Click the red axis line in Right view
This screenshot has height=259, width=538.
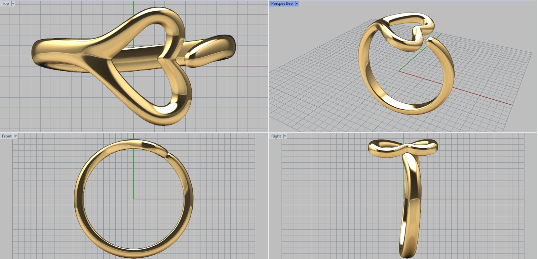(471, 199)
